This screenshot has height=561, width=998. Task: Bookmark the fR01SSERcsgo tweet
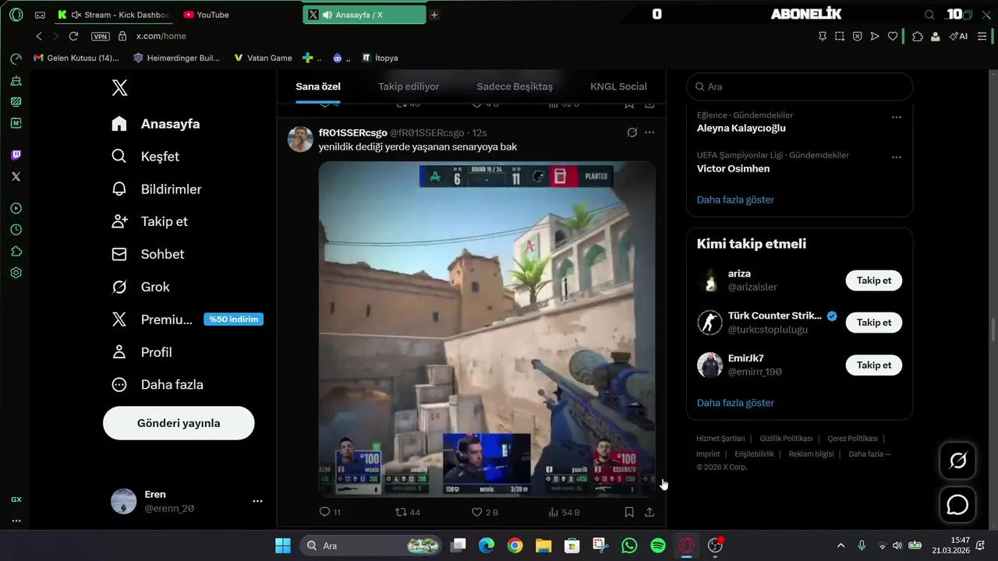click(x=628, y=512)
